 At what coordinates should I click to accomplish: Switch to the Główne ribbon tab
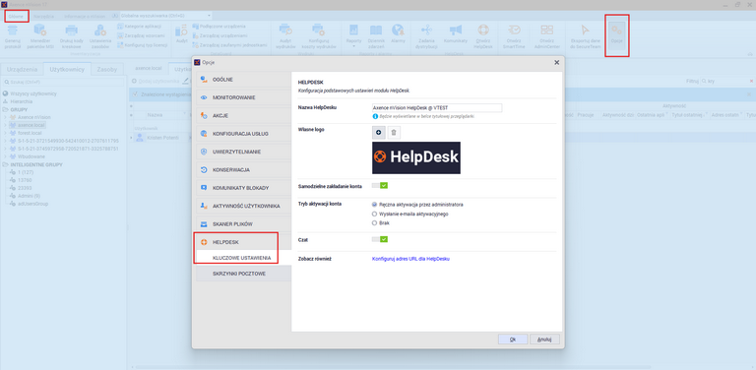pos(16,16)
